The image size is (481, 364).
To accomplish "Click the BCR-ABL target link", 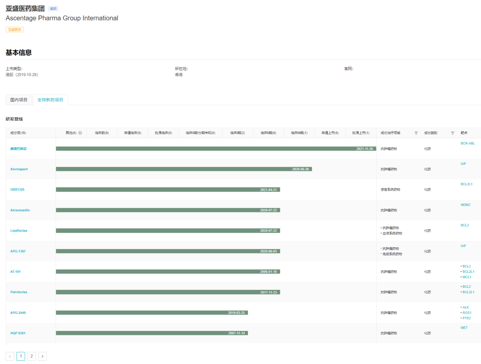I will (468, 143).
